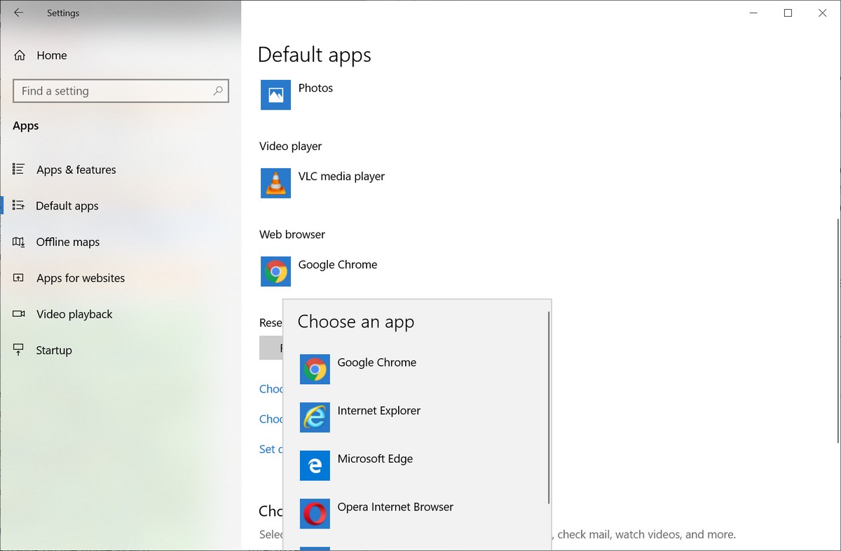Click the Settings window title text

coord(63,13)
